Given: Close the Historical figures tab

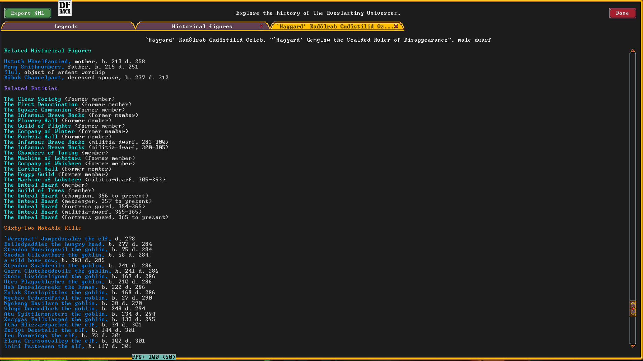Looking at the screenshot, I should tap(261, 26).
